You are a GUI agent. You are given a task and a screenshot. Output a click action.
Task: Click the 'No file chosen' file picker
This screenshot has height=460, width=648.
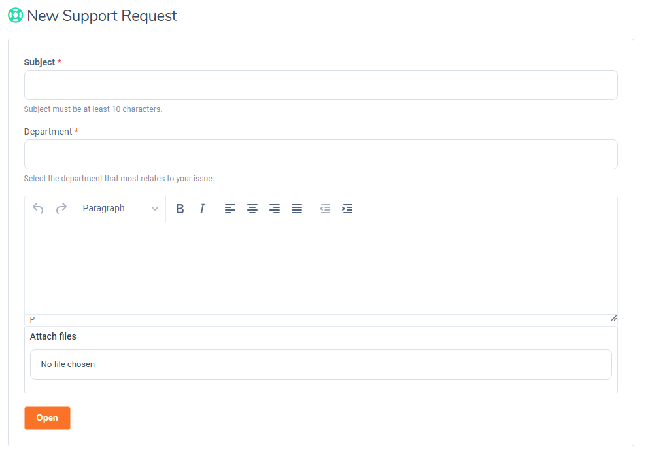click(x=320, y=364)
